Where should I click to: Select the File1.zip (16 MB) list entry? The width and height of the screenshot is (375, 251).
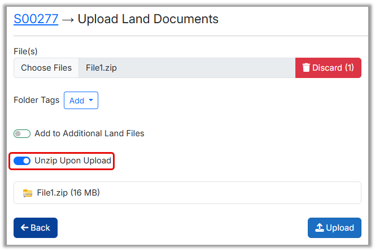click(186, 193)
